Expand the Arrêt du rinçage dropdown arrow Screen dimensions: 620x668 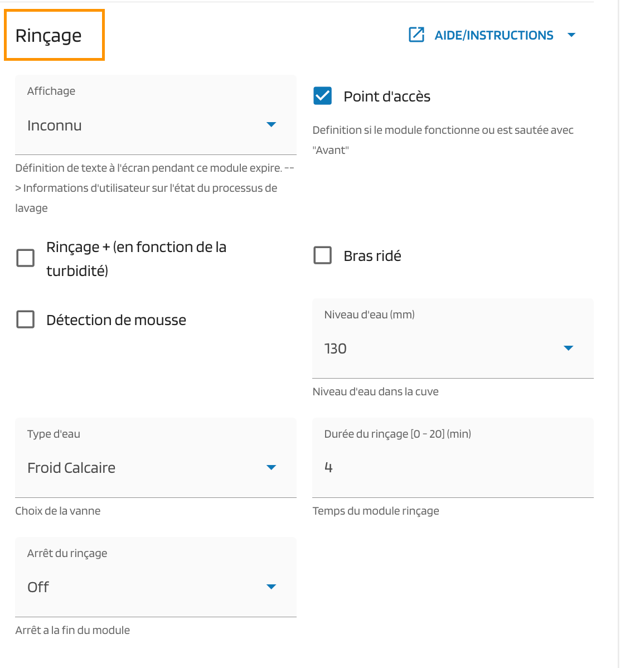[x=272, y=587]
